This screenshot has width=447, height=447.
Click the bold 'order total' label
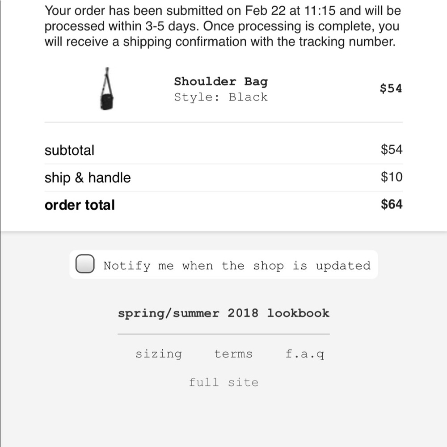(x=80, y=205)
